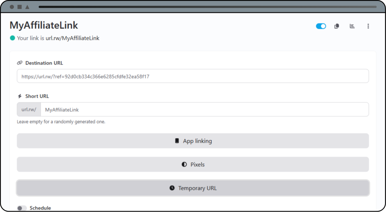Click the green status dot
The width and height of the screenshot is (386, 212).
[x=12, y=38]
